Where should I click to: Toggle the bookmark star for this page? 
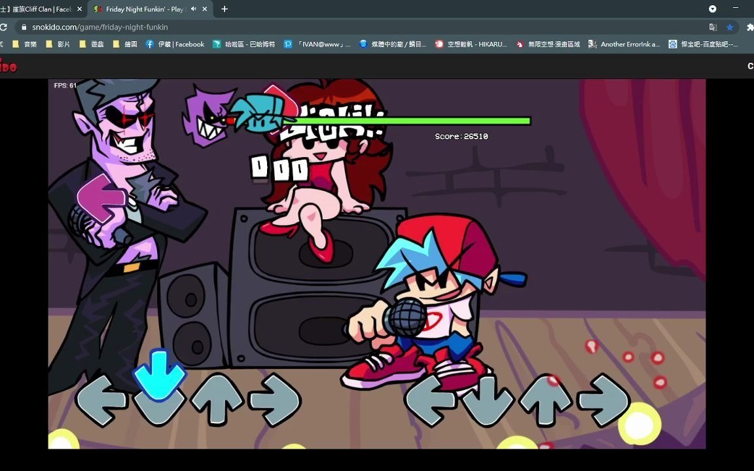730,27
